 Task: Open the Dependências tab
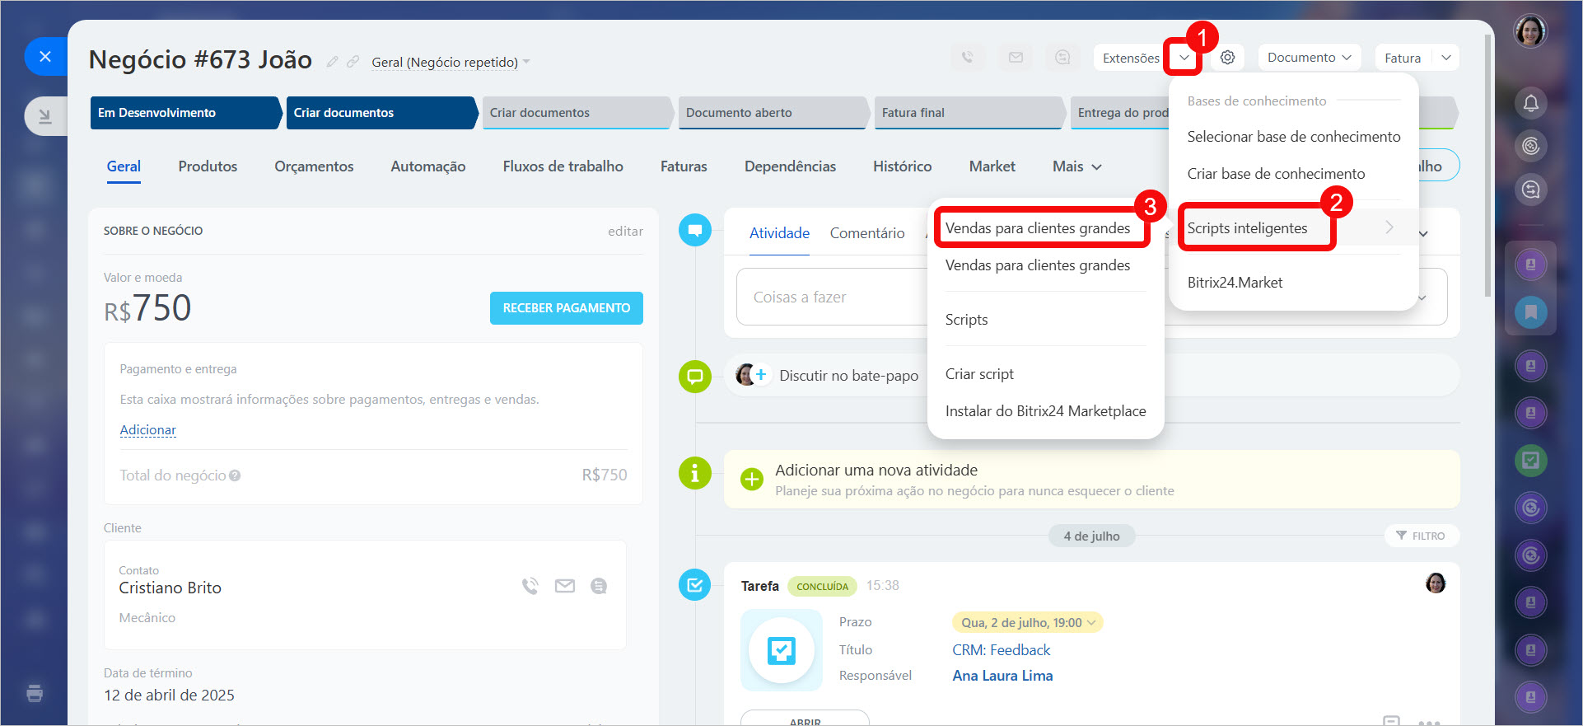790,166
